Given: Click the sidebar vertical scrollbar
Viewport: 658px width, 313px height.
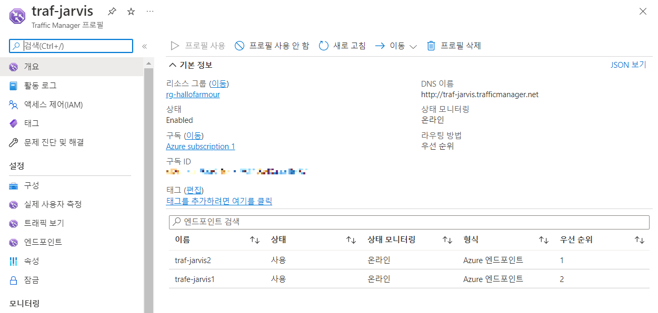Looking at the screenshot, I should pos(148,190).
